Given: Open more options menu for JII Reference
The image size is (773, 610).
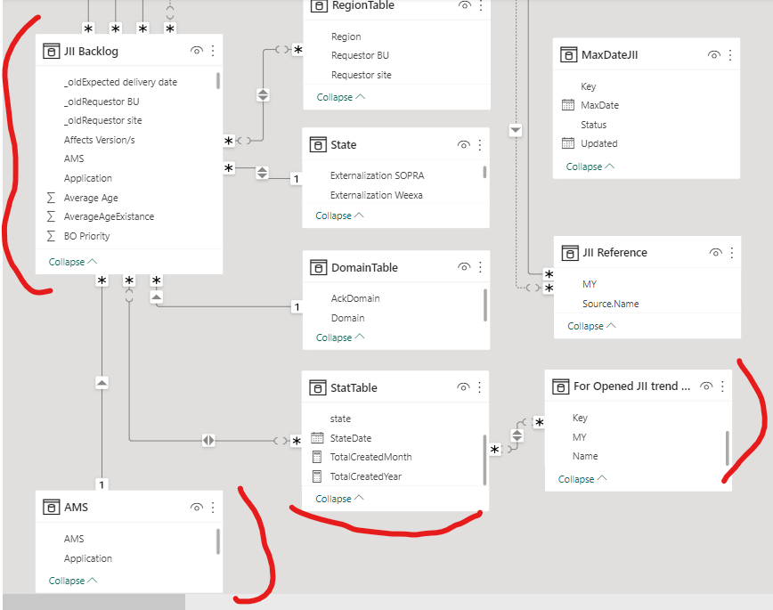Looking at the screenshot, I should [x=732, y=253].
